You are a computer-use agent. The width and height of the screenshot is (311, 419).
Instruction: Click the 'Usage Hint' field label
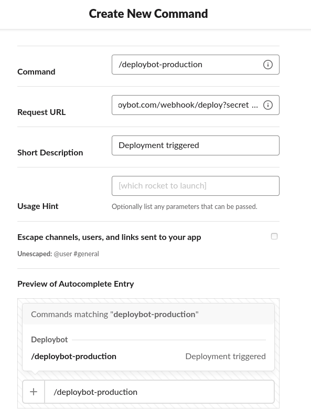[x=38, y=206]
